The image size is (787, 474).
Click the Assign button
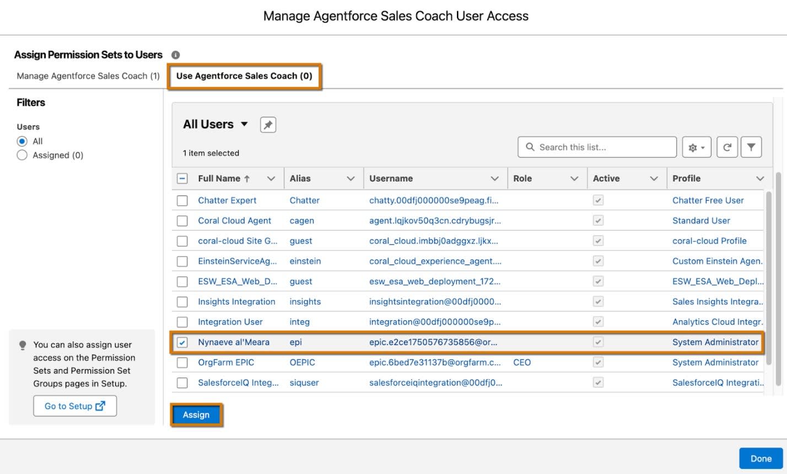tap(196, 415)
